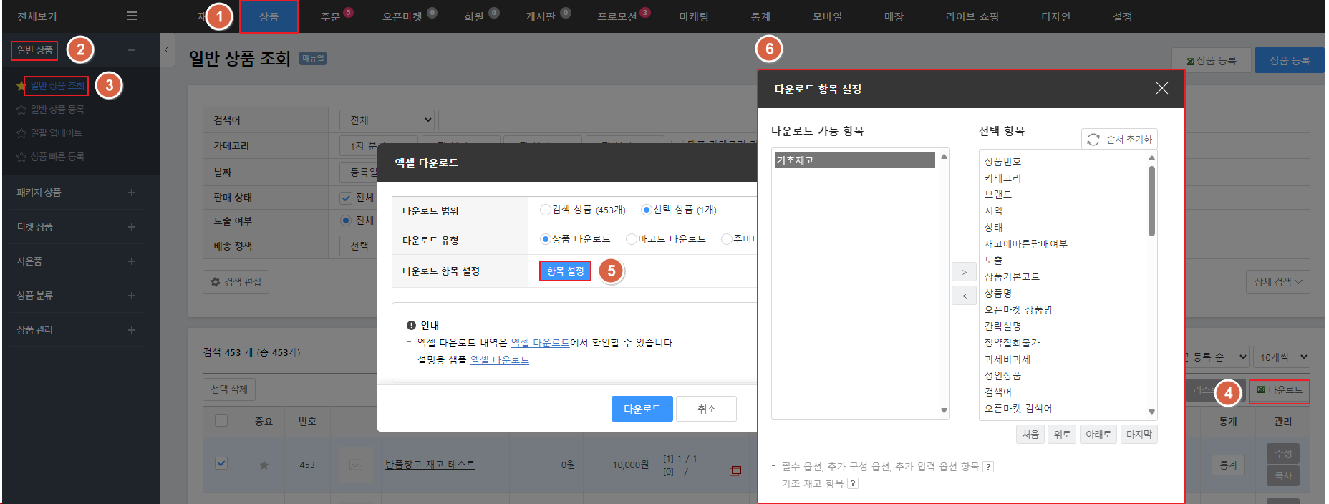Open the 오픈마켓 top menu
The height and width of the screenshot is (504, 1329).
(402, 16)
